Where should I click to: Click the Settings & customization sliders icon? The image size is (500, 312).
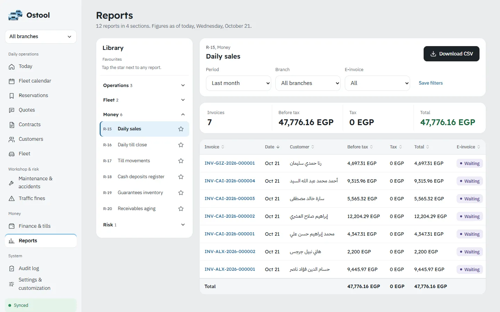coord(11,284)
